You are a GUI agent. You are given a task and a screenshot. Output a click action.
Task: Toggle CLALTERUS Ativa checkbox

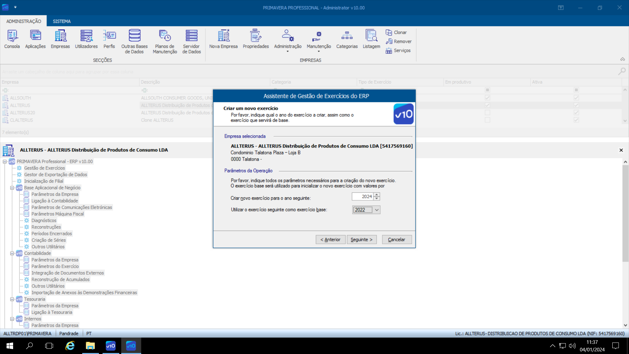576,120
